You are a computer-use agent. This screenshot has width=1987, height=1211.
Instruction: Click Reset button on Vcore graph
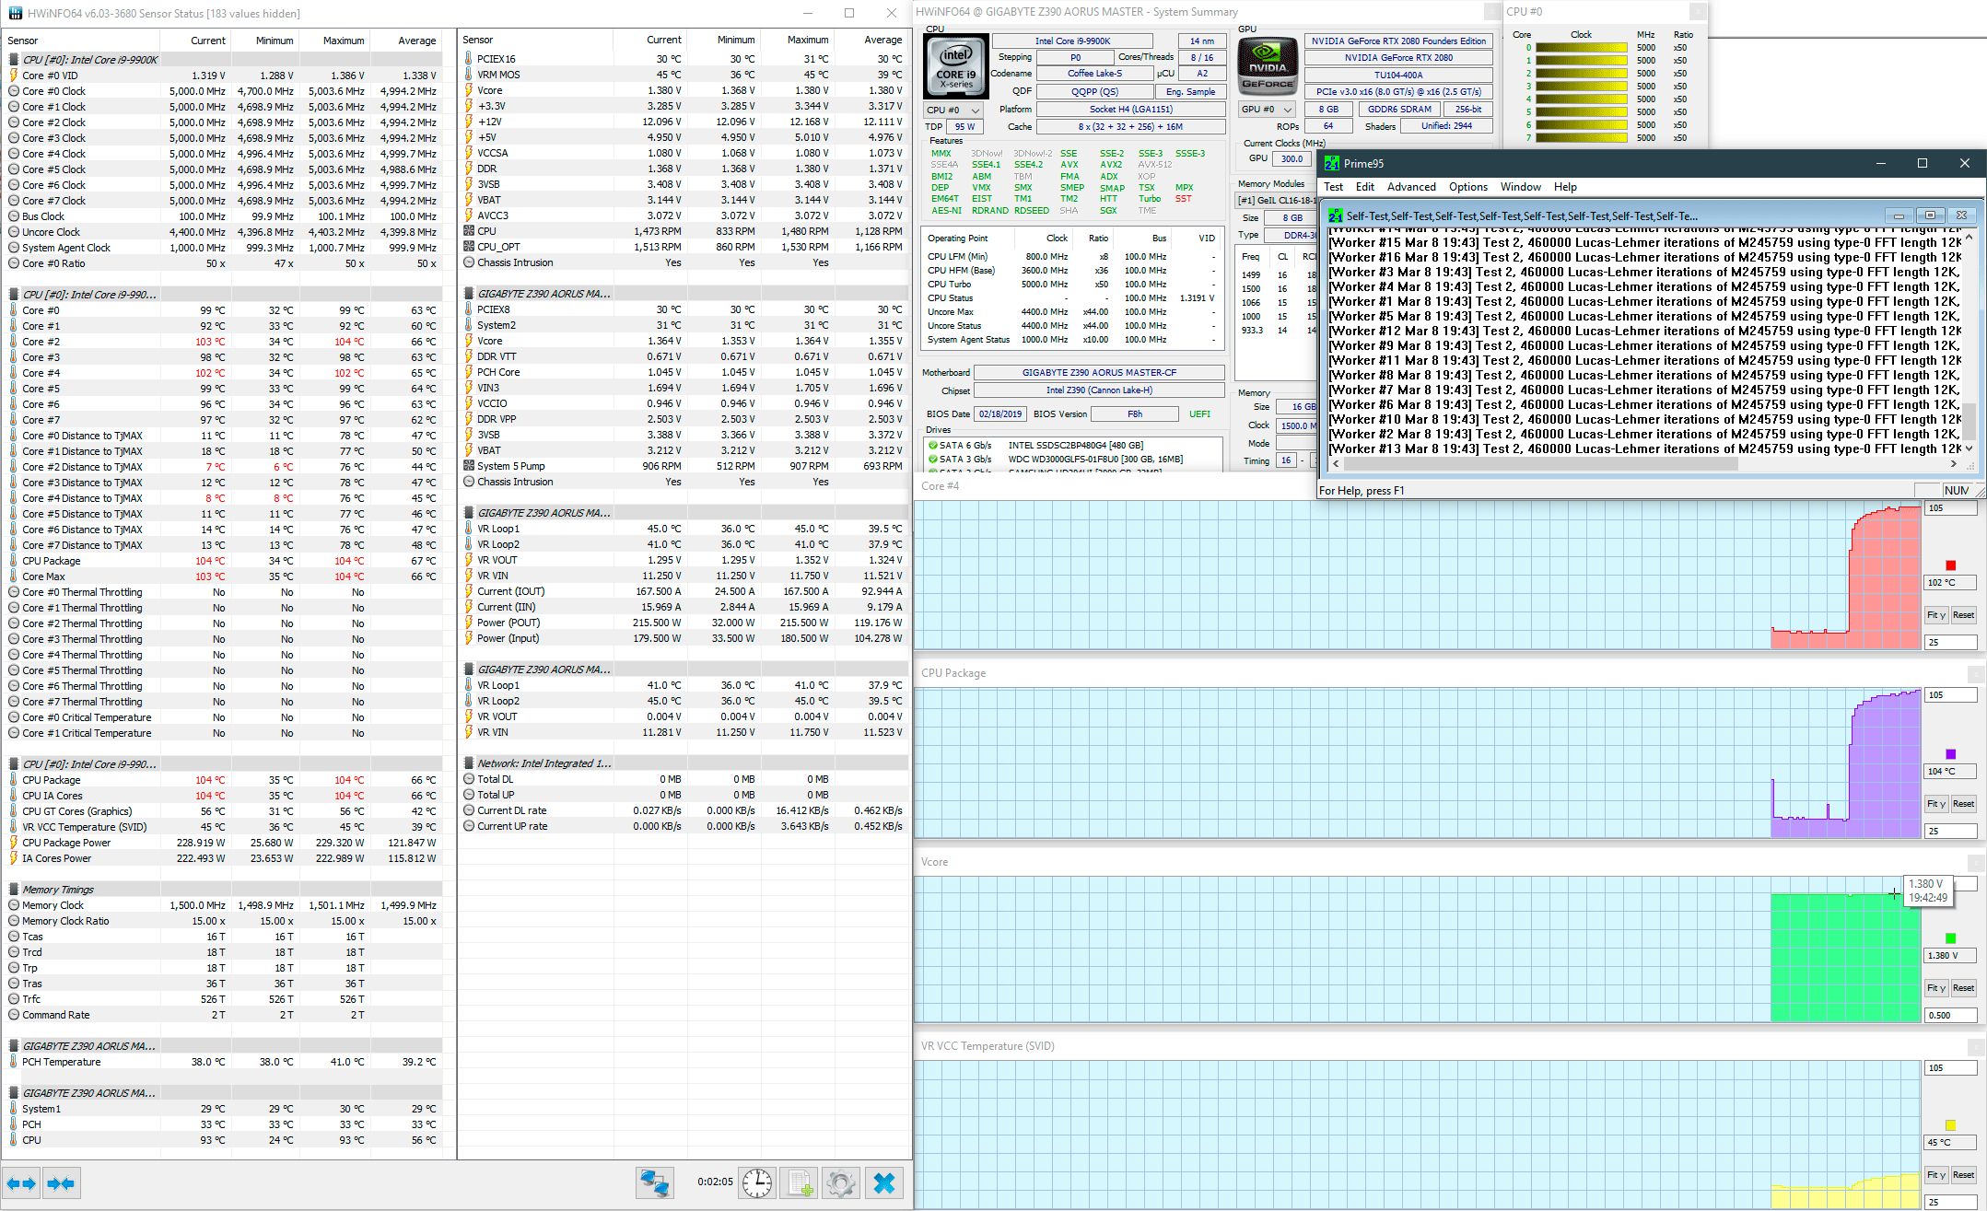[1963, 988]
